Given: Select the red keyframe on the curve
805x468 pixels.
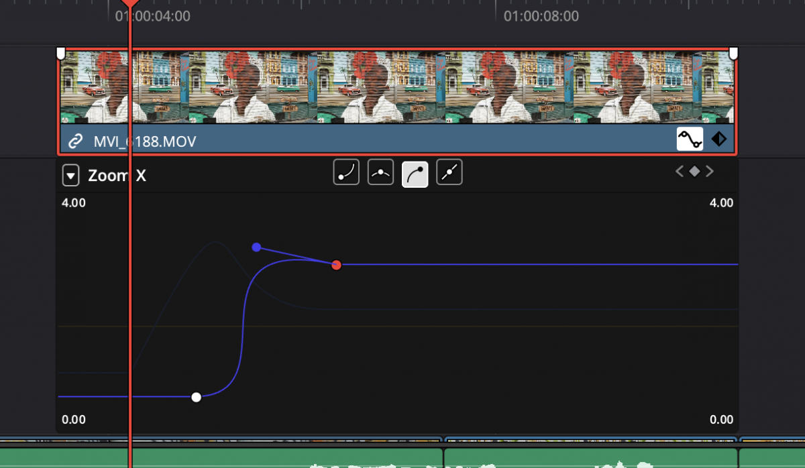Looking at the screenshot, I should (337, 265).
